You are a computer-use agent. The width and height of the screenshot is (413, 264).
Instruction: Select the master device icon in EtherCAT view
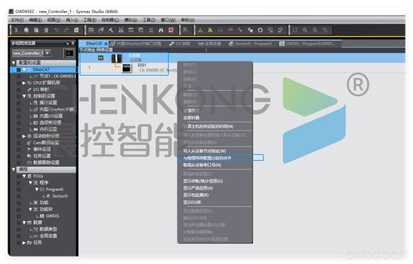[116, 58]
